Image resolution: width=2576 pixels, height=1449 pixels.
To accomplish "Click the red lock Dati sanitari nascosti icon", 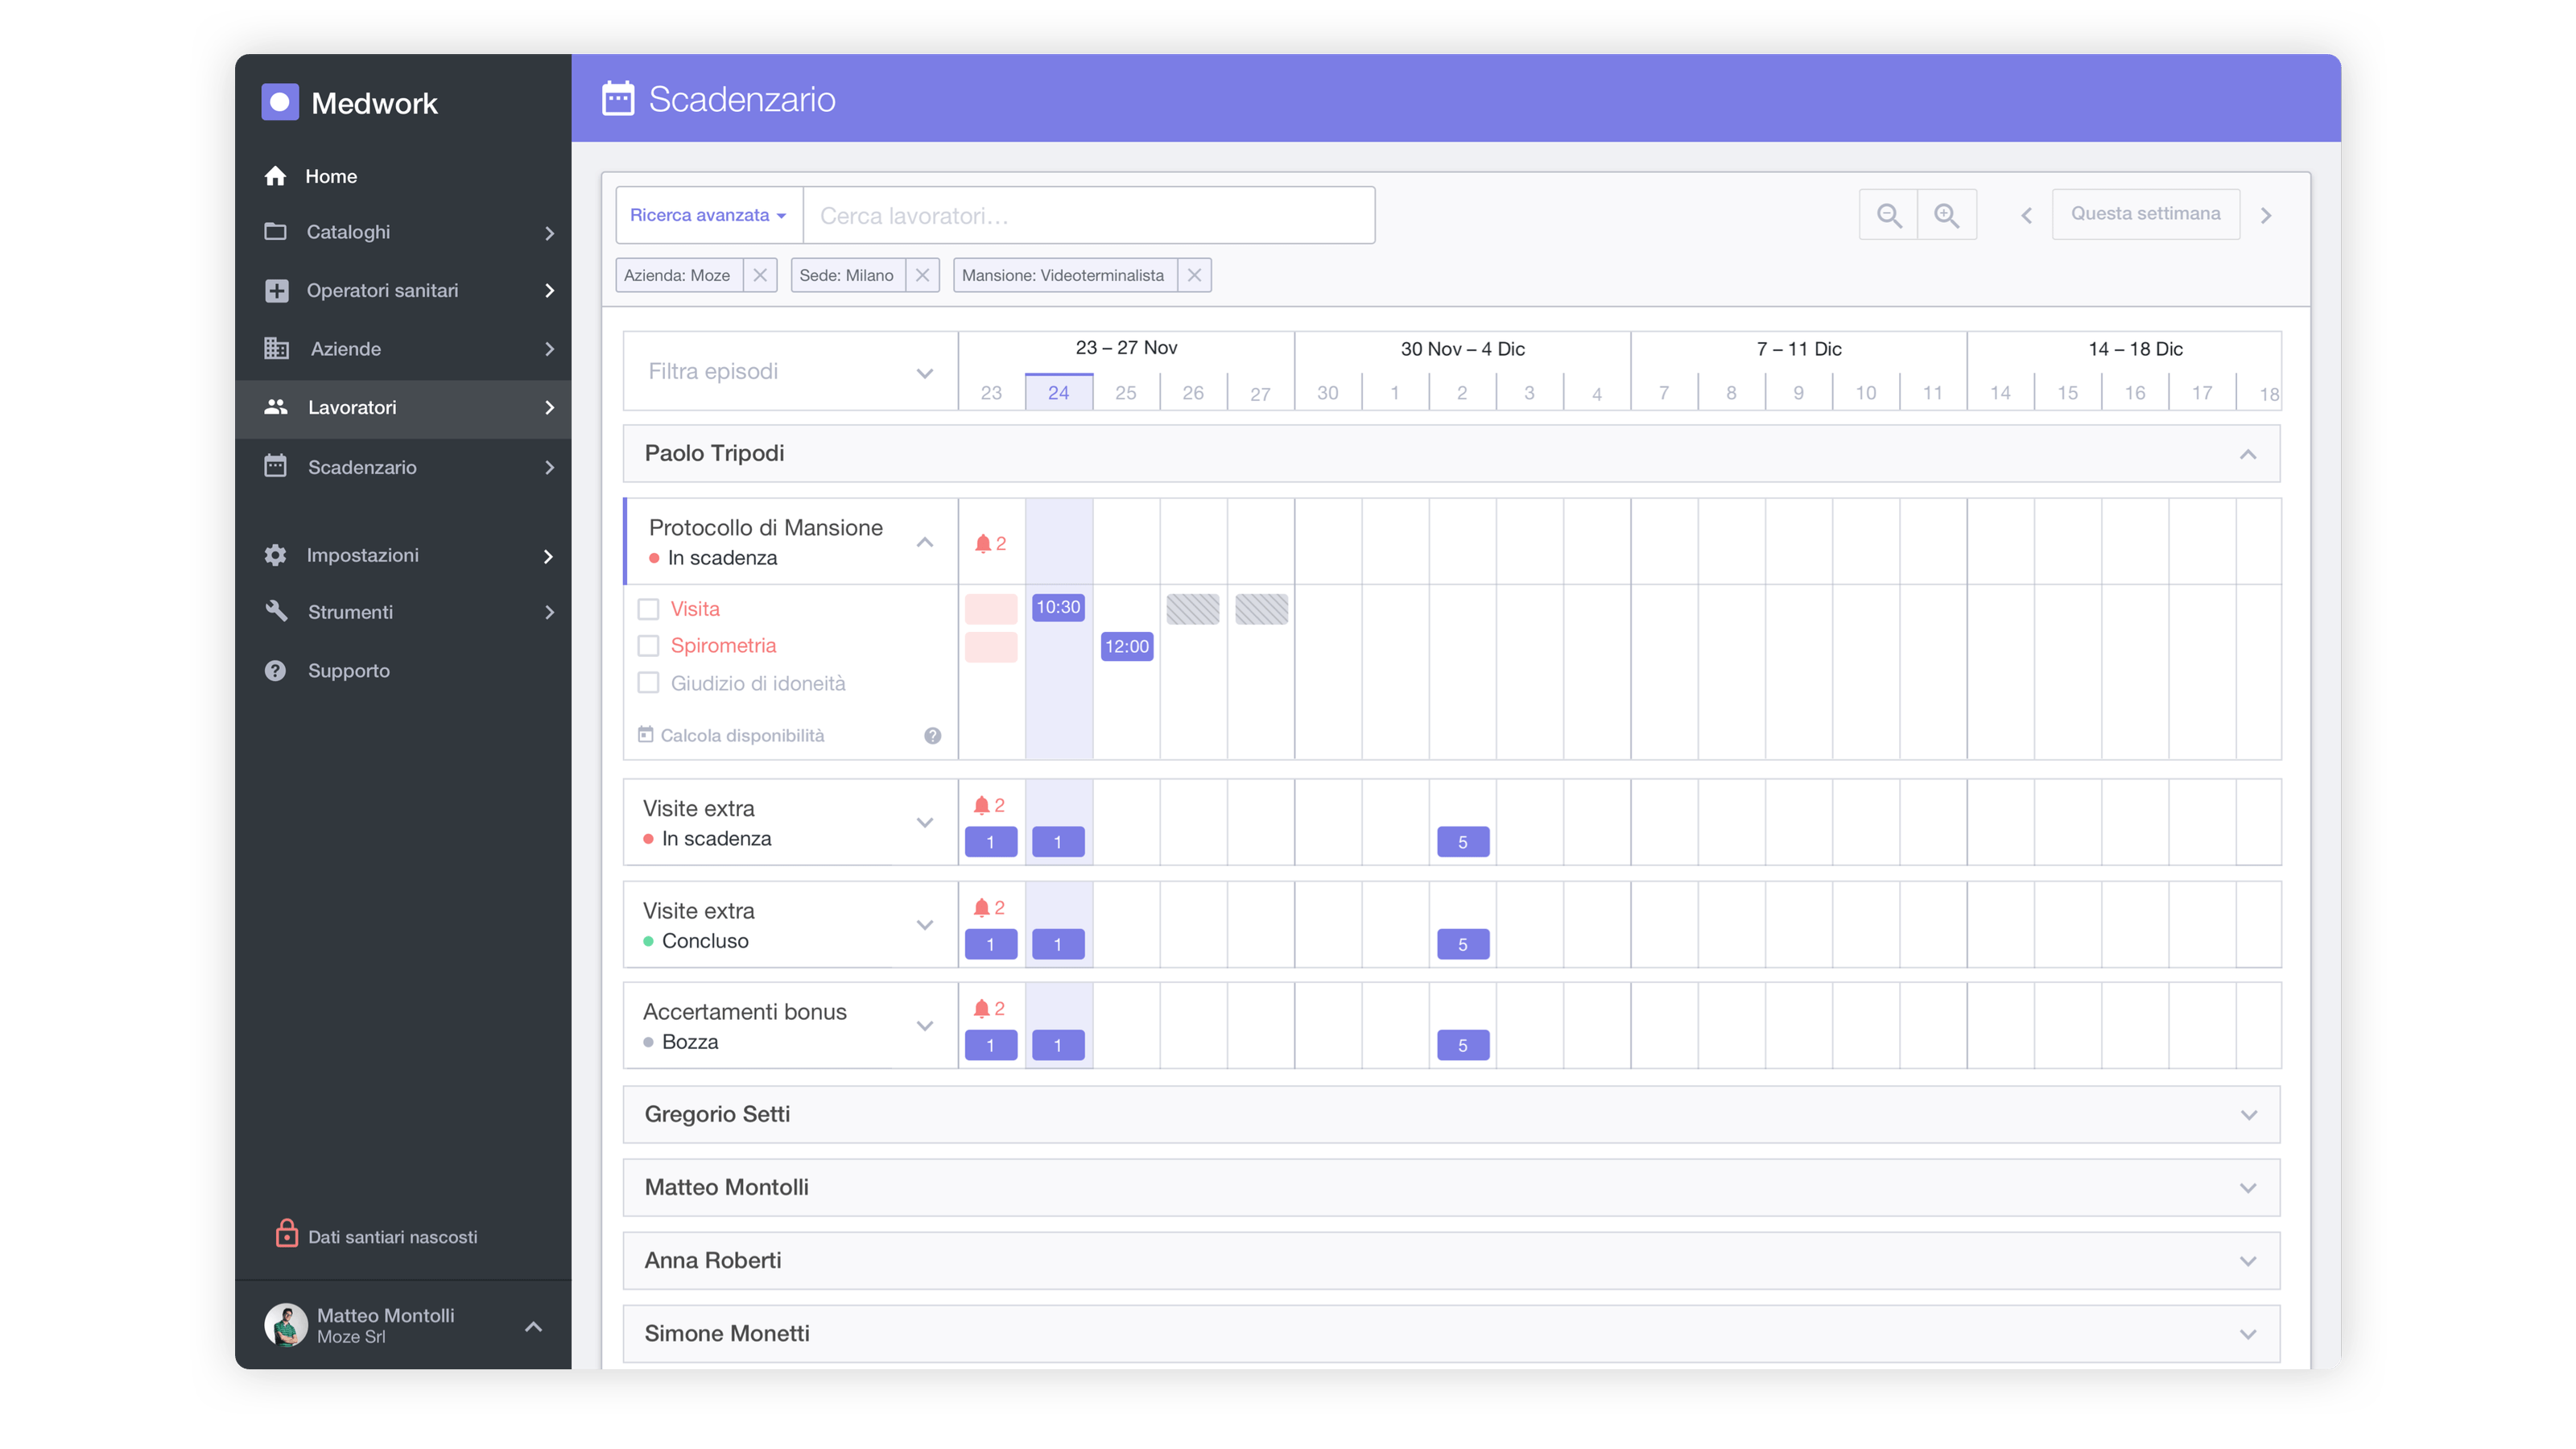I will pyautogui.click(x=286, y=1233).
